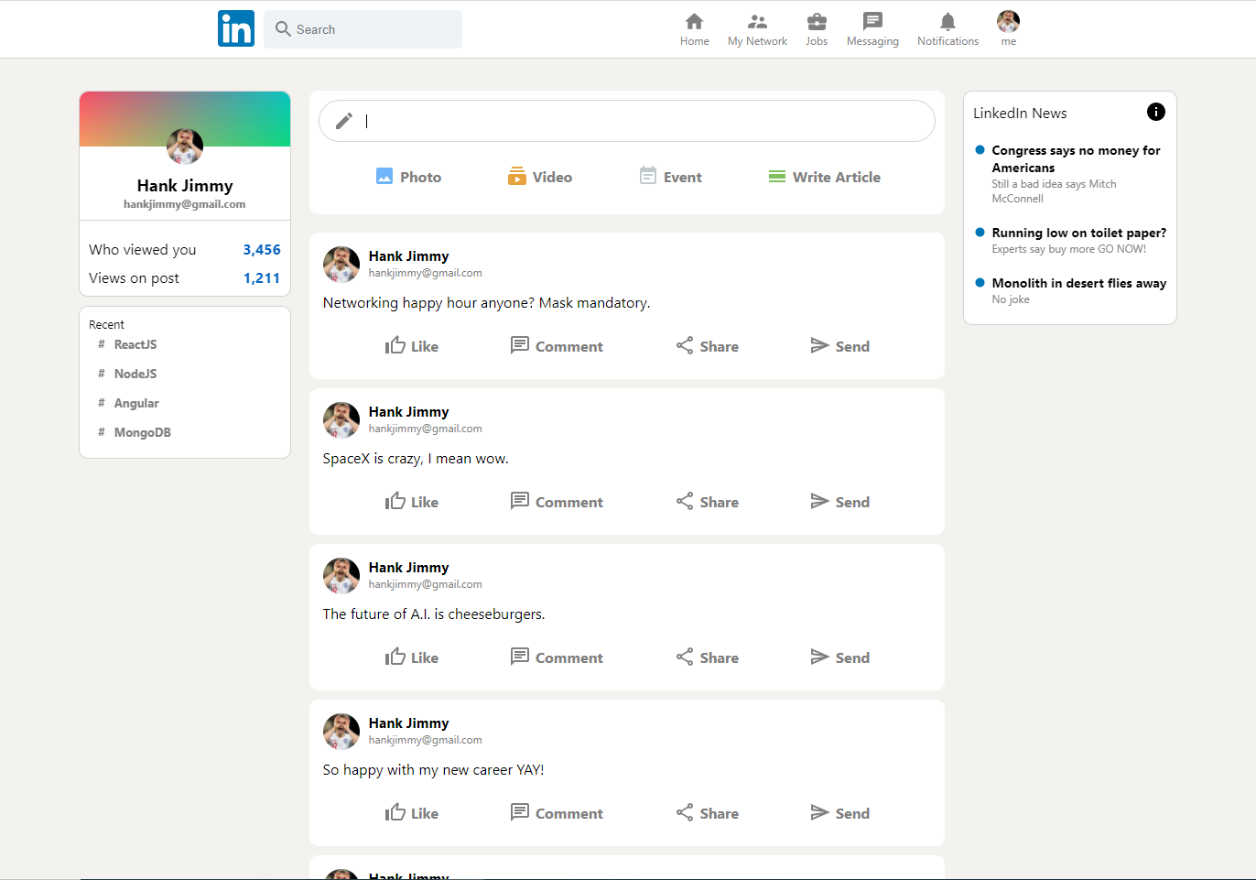This screenshot has height=880, width=1256.
Task: Open the Jobs briefcase icon
Action: (817, 21)
